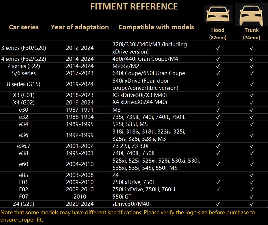Click the sDrive30i/M40i cell
The image size is (268, 225).
[131, 204]
